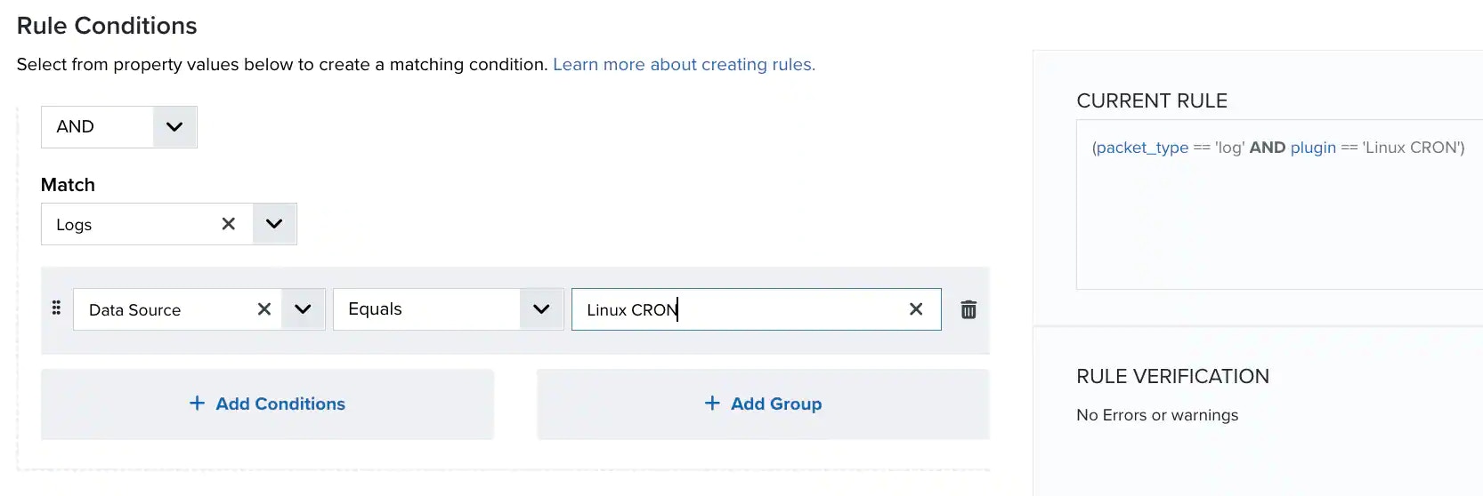Clear the Data Source field selection
The height and width of the screenshot is (496, 1483).
pyautogui.click(x=264, y=309)
